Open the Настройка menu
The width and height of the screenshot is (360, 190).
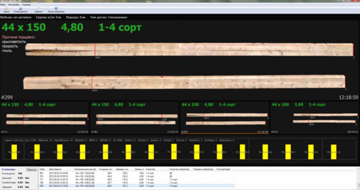tap(14, 4)
